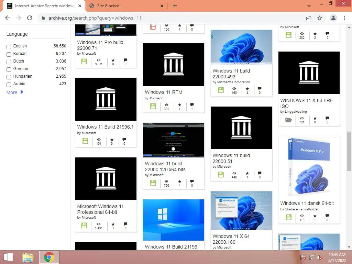Viewport: 352px width, 264px height.
Task: Open Windows 11 Pro box art thumbnail
Action: click(x=309, y=167)
